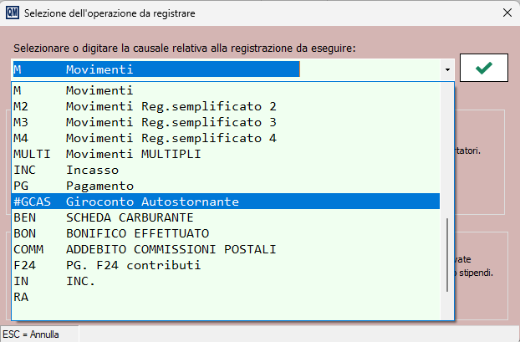Close the Selezione dell'operazione dialog
The width and height of the screenshot is (520, 342).
(x=506, y=13)
